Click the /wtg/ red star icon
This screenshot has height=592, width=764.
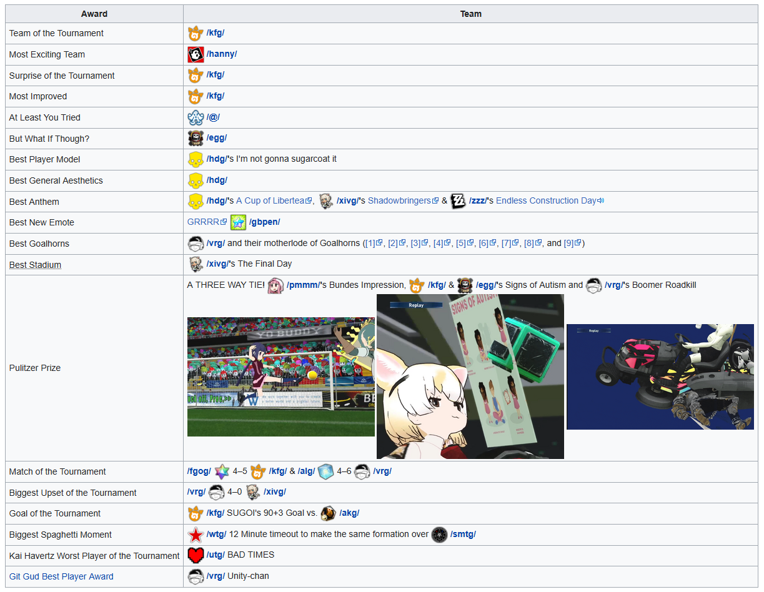pyautogui.click(x=196, y=535)
